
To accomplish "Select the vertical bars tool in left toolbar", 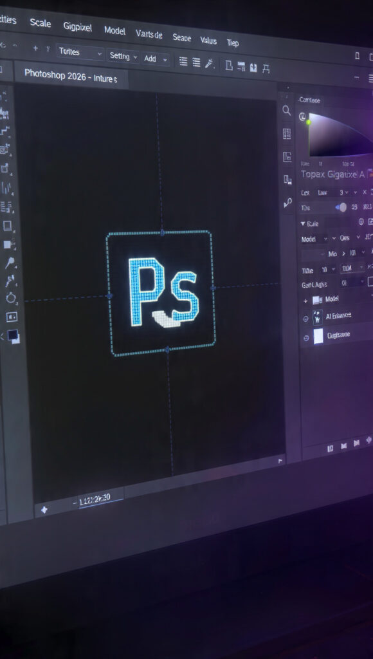I will (6, 187).
